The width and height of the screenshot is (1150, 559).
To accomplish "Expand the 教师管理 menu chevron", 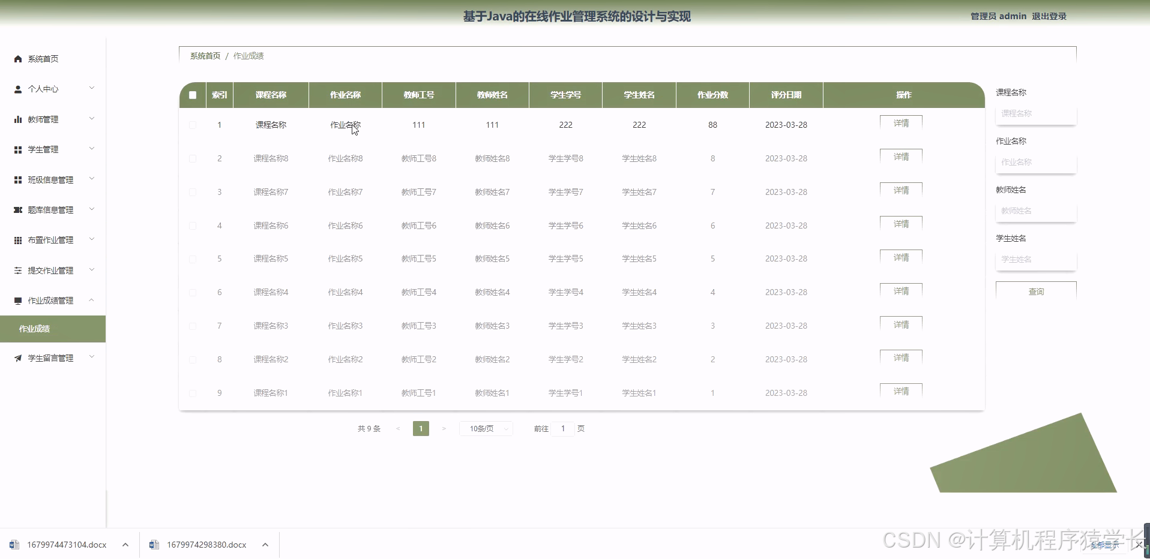I will point(92,118).
